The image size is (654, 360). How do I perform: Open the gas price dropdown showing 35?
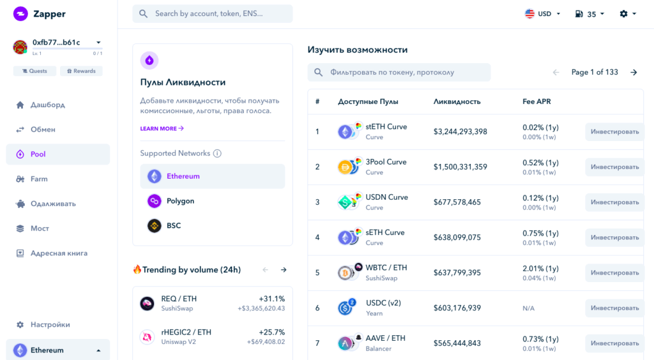pos(589,14)
